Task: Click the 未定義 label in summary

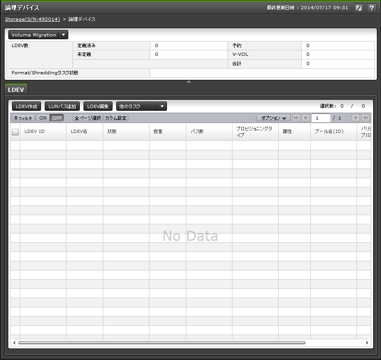Action: pyautogui.click(x=84, y=54)
